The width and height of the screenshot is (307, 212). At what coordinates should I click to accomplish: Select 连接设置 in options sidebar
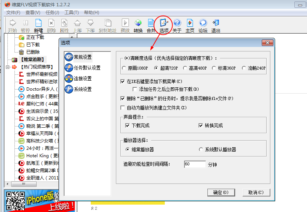(78, 78)
